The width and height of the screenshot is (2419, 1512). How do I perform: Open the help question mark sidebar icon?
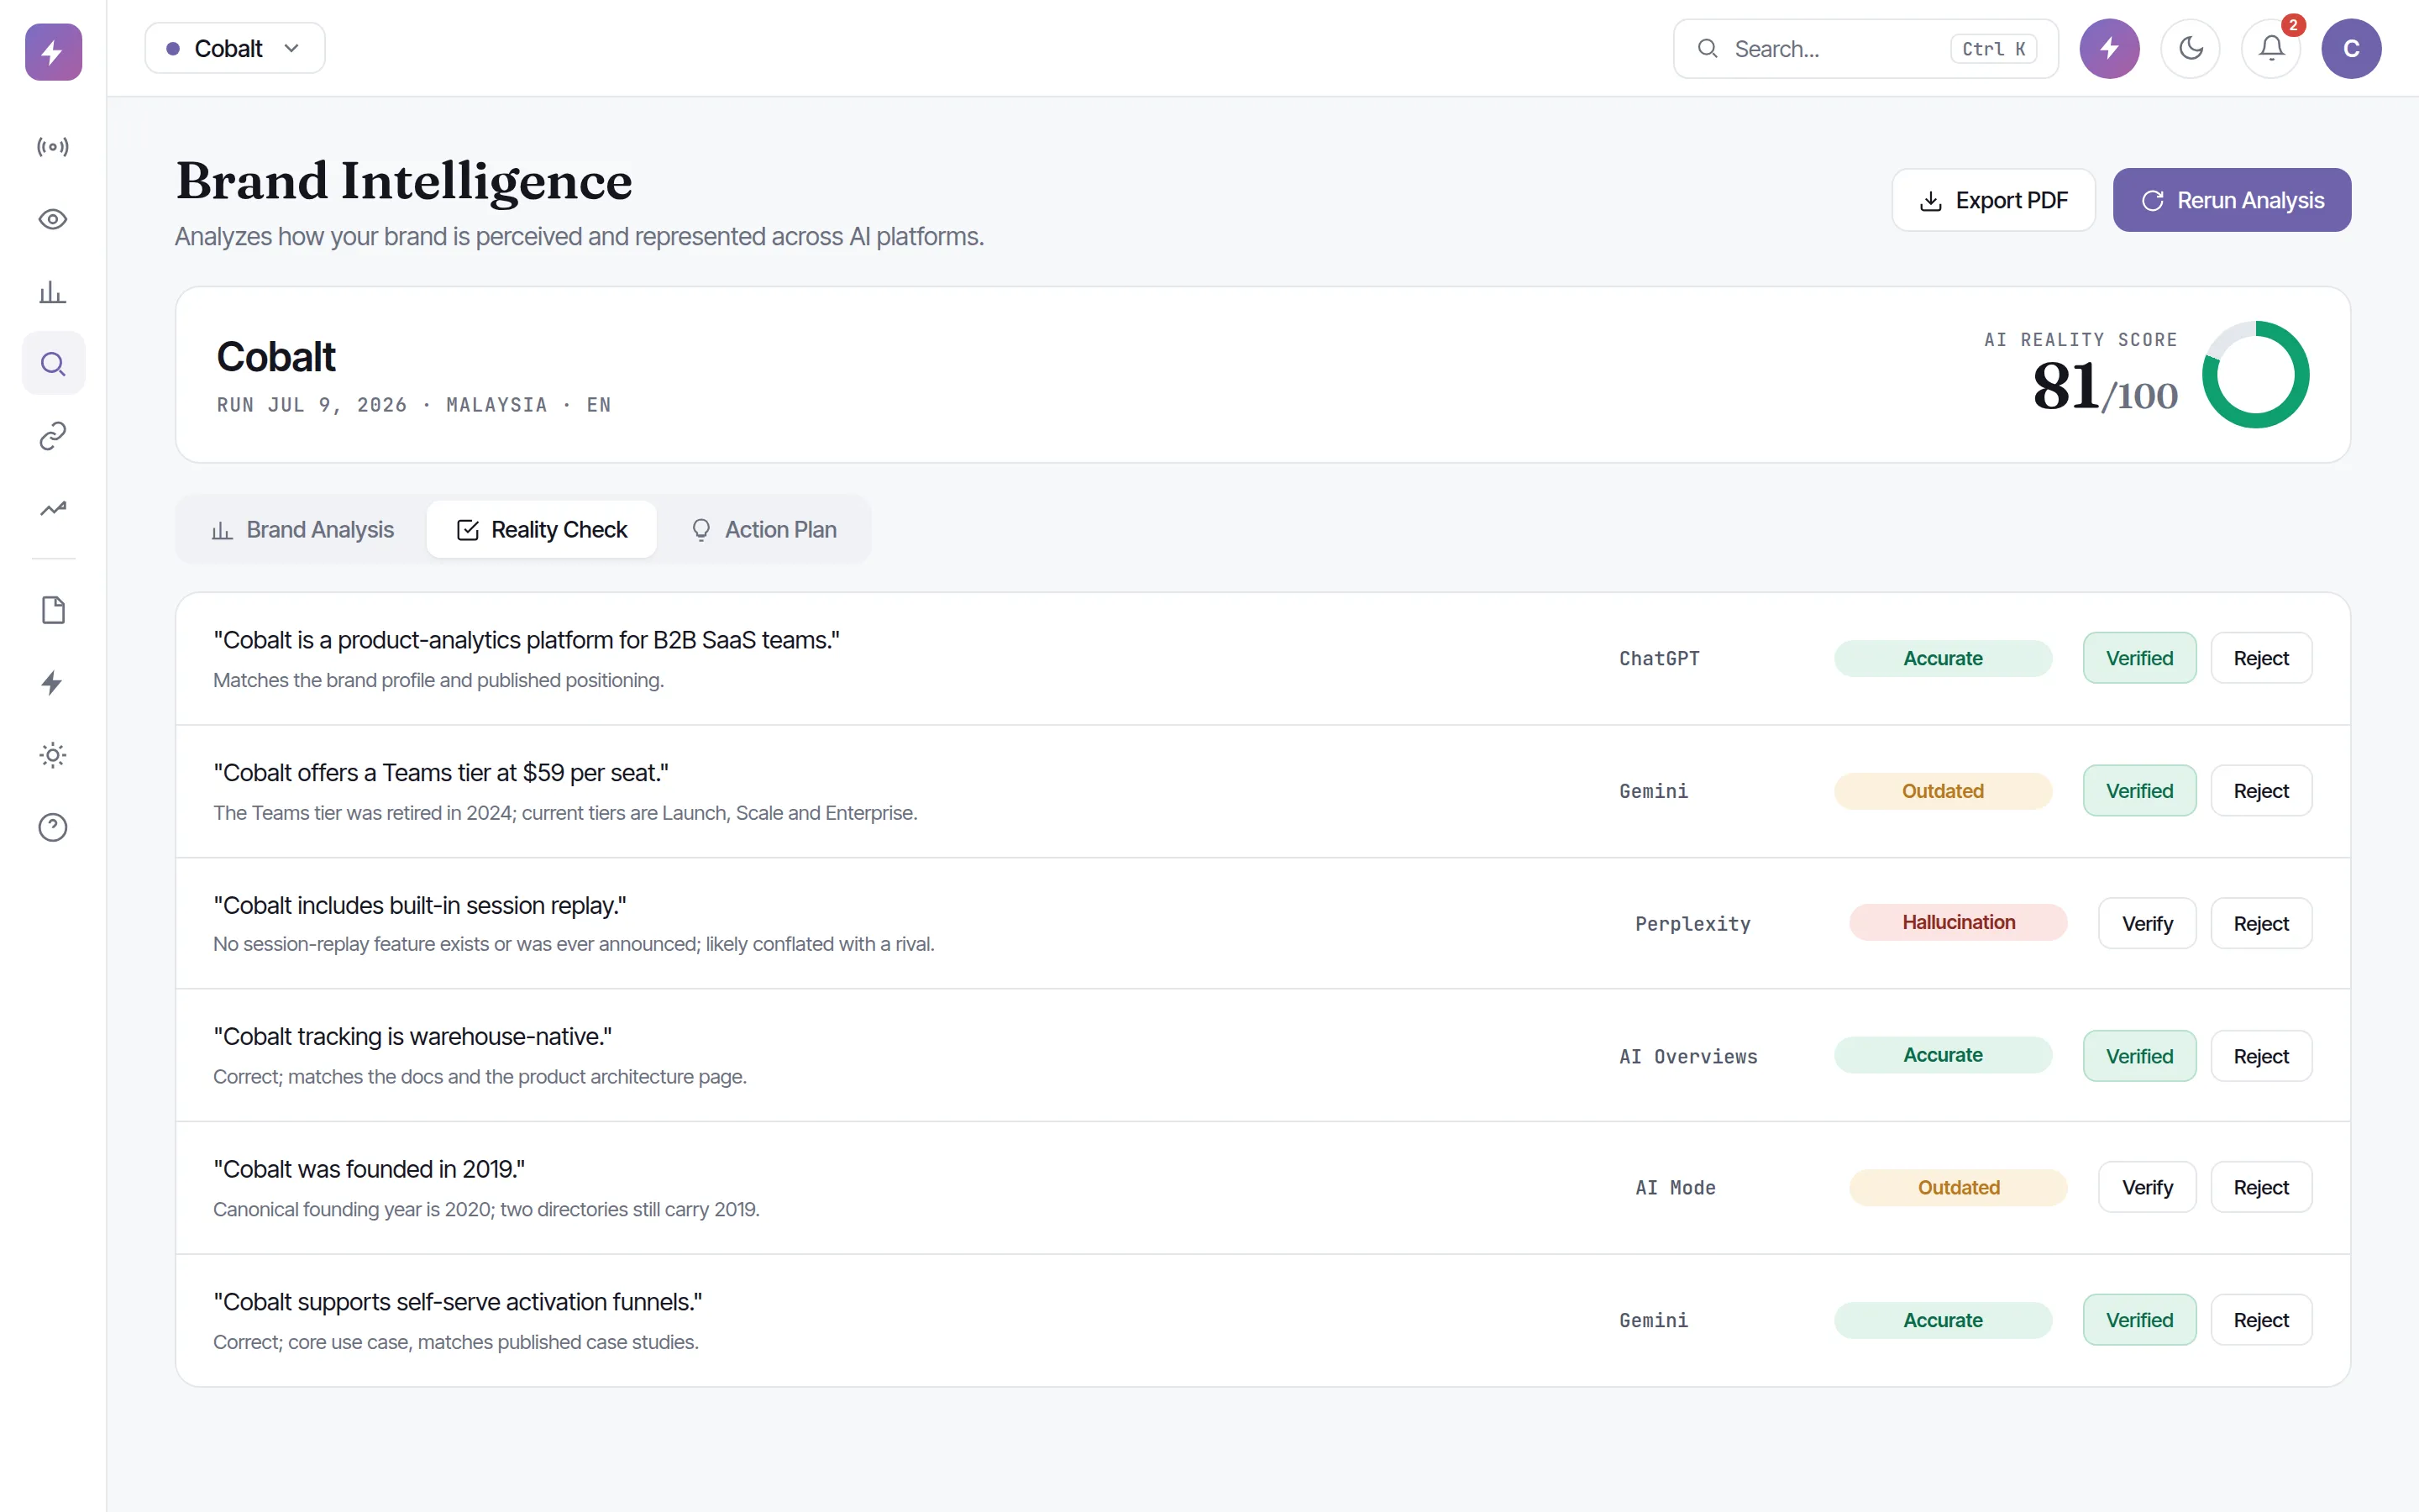[x=53, y=827]
